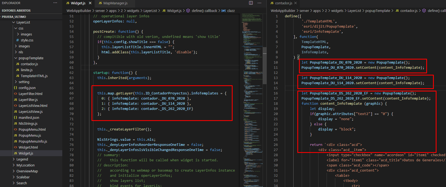The image size is (446, 187).
Task: Click the split editor icon
Action: [251, 3]
